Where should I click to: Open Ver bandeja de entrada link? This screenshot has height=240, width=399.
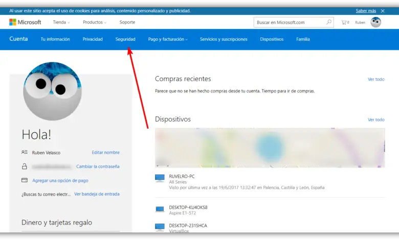pos(97,194)
